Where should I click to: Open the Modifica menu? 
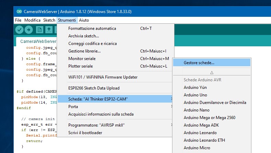coord(32,20)
